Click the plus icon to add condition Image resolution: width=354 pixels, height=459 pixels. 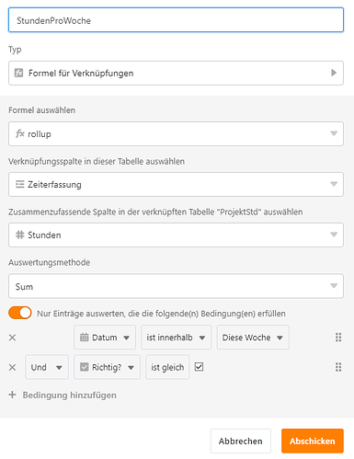pos(12,395)
